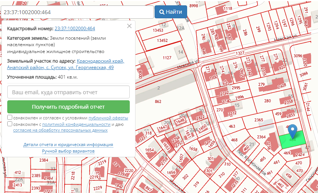Select parcel 1127 on the map
The image size is (318, 193).
click(167, 58)
